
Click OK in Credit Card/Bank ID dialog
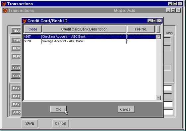click(x=58, y=109)
